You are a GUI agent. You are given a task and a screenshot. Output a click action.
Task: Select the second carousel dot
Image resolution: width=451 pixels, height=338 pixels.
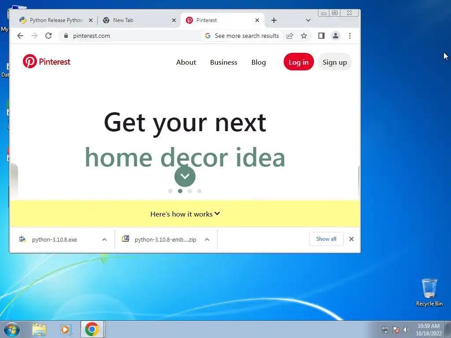click(180, 191)
